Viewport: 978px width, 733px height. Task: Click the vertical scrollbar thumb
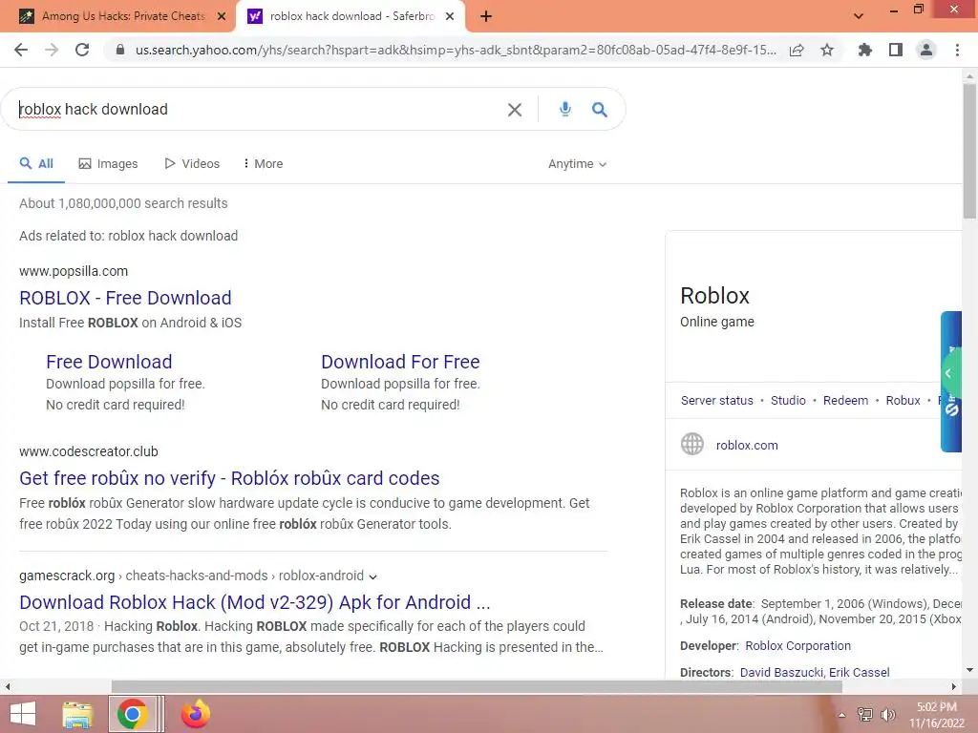coord(969,151)
